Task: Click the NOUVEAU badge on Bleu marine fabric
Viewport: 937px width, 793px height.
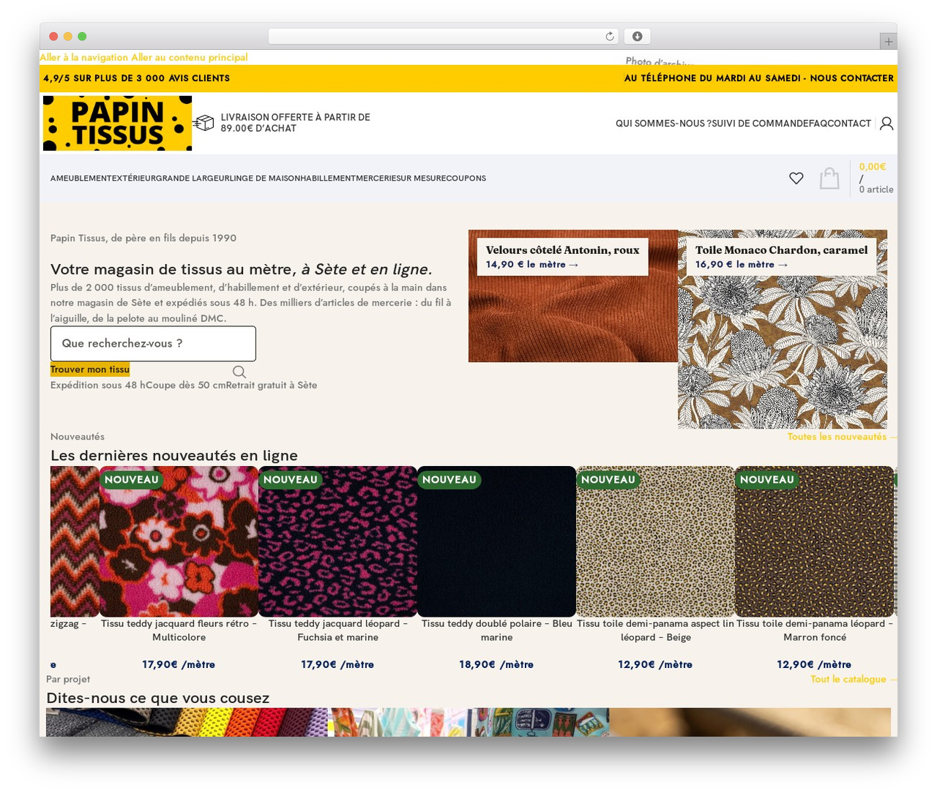Action: tap(449, 480)
